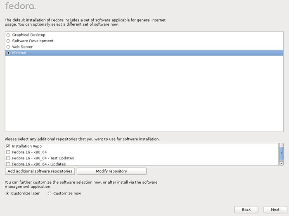Uncheck the Installation Repo checkbox
289x216 pixels.
coord(8,146)
